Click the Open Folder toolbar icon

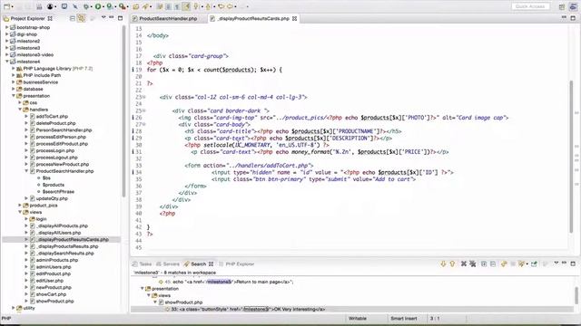pos(135,6)
